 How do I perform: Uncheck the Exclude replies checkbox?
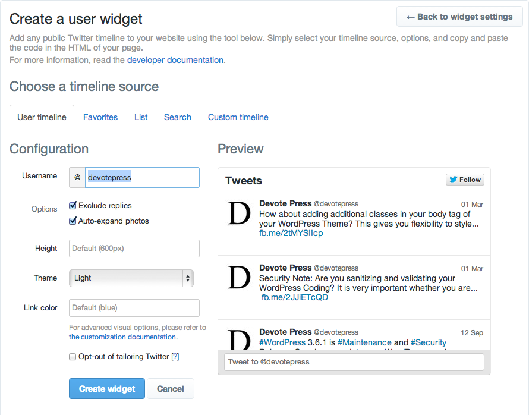click(x=73, y=206)
